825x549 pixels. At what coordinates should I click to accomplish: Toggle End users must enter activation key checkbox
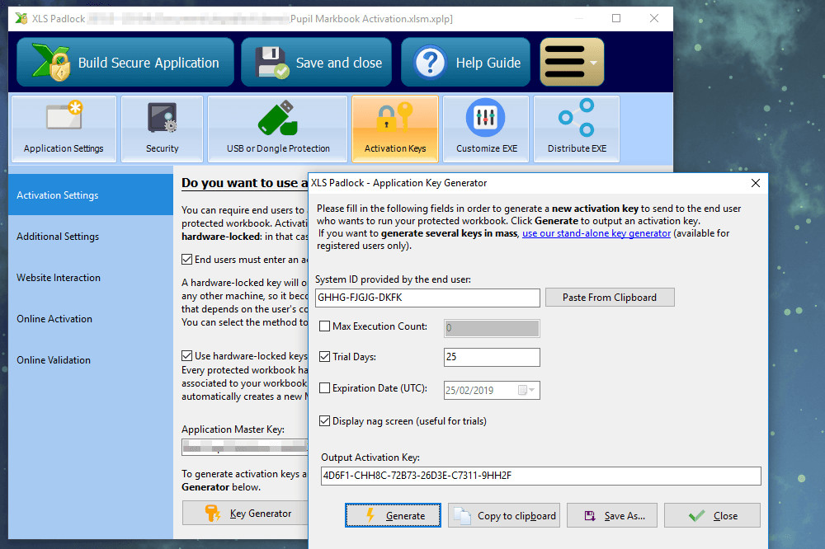tap(186, 259)
